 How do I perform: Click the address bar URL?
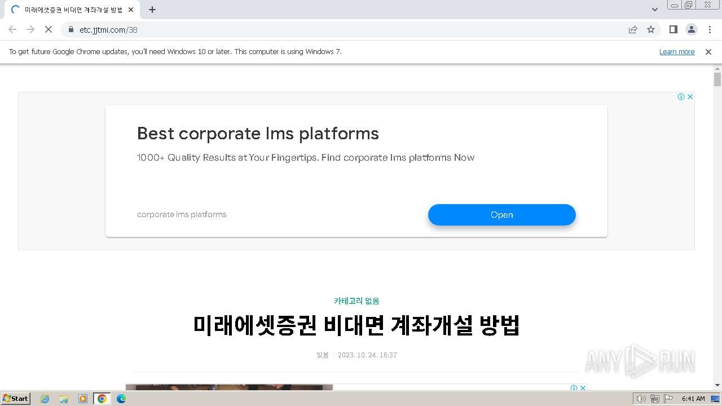coord(108,29)
